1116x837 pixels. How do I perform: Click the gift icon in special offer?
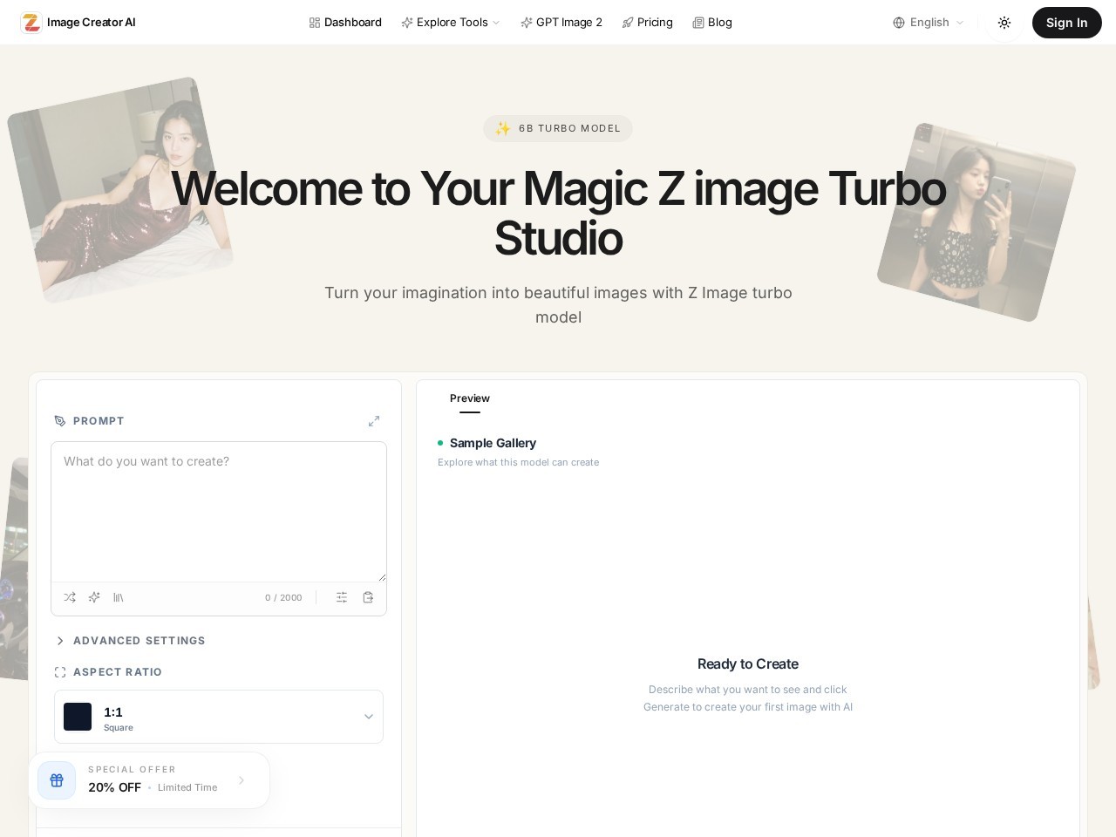[57, 780]
